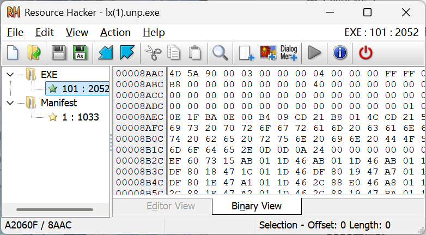The height and width of the screenshot is (235, 426).
Task: Click the green star beside 101 : 2052
Action: pos(53,88)
